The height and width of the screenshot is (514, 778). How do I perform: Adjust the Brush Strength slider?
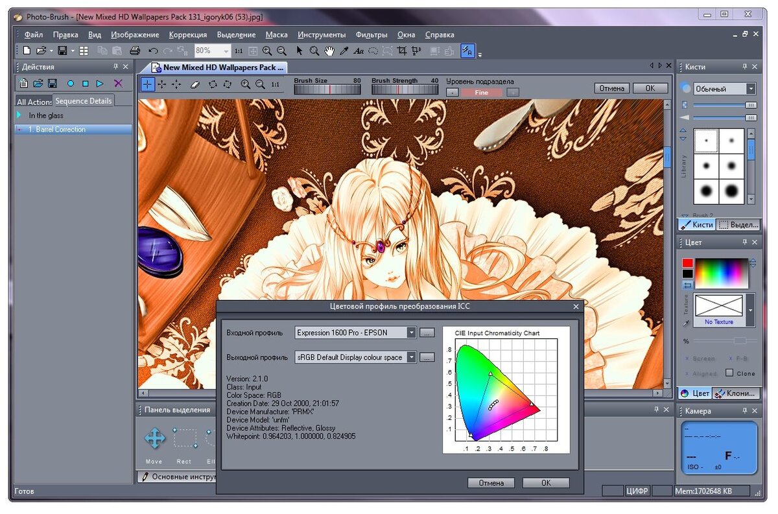click(405, 90)
